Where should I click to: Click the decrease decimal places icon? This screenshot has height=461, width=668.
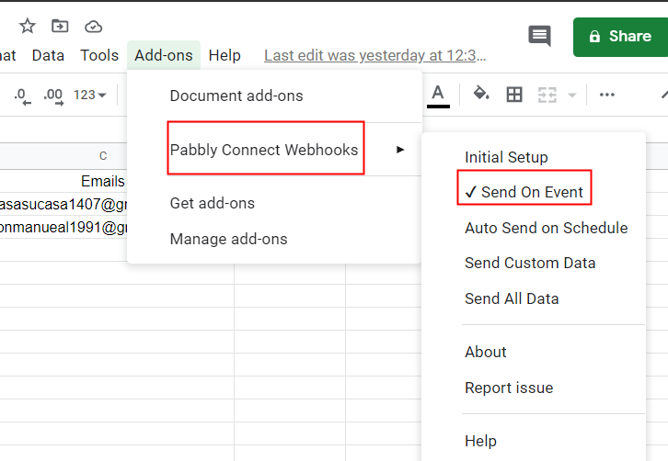click(21, 95)
